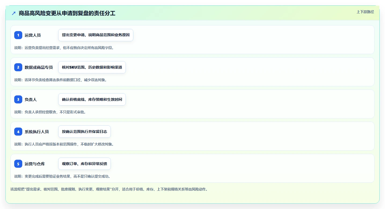Image resolution: width=385 pixels, height=209 pixels.
Task: Click step number badge 2
Action: click(18, 67)
